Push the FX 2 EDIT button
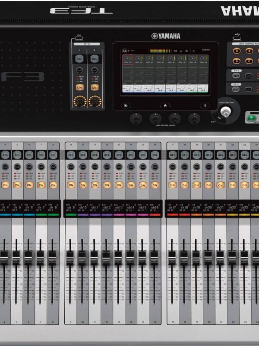 [x=236, y=90]
